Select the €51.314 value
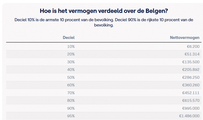This screenshot has height=120, width=203. [x=192, y=54]
